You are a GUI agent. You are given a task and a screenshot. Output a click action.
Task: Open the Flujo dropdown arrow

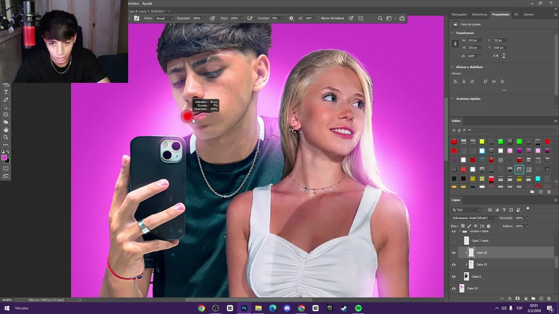click(242, 18)
